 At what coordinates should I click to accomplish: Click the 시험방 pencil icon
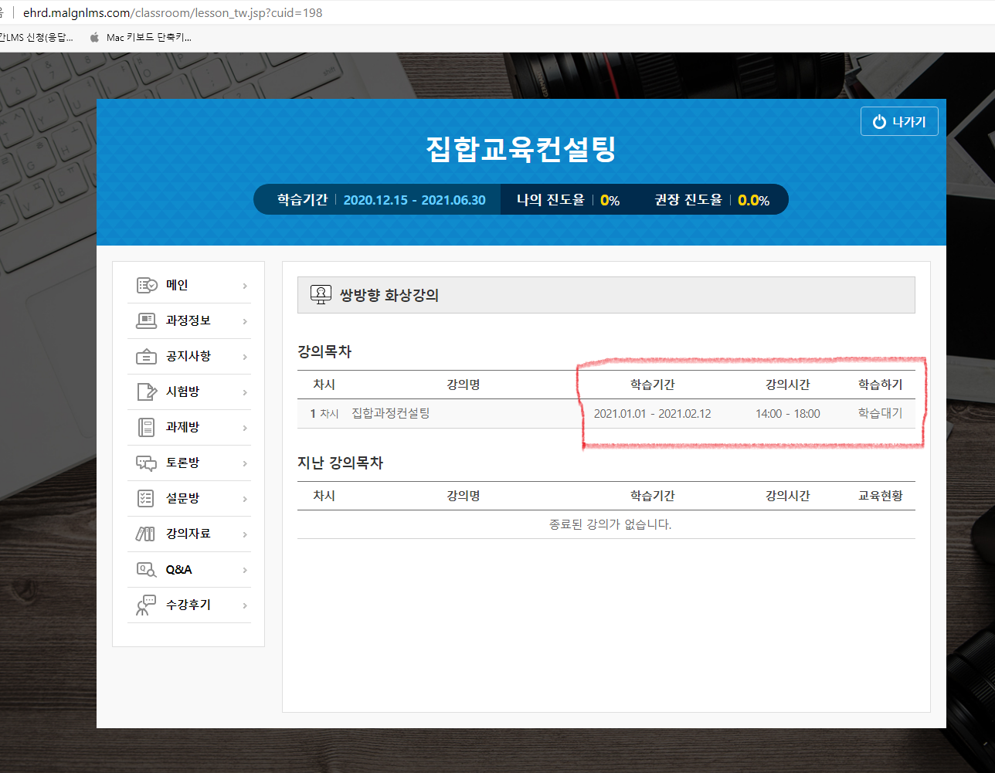coord(147,392)
